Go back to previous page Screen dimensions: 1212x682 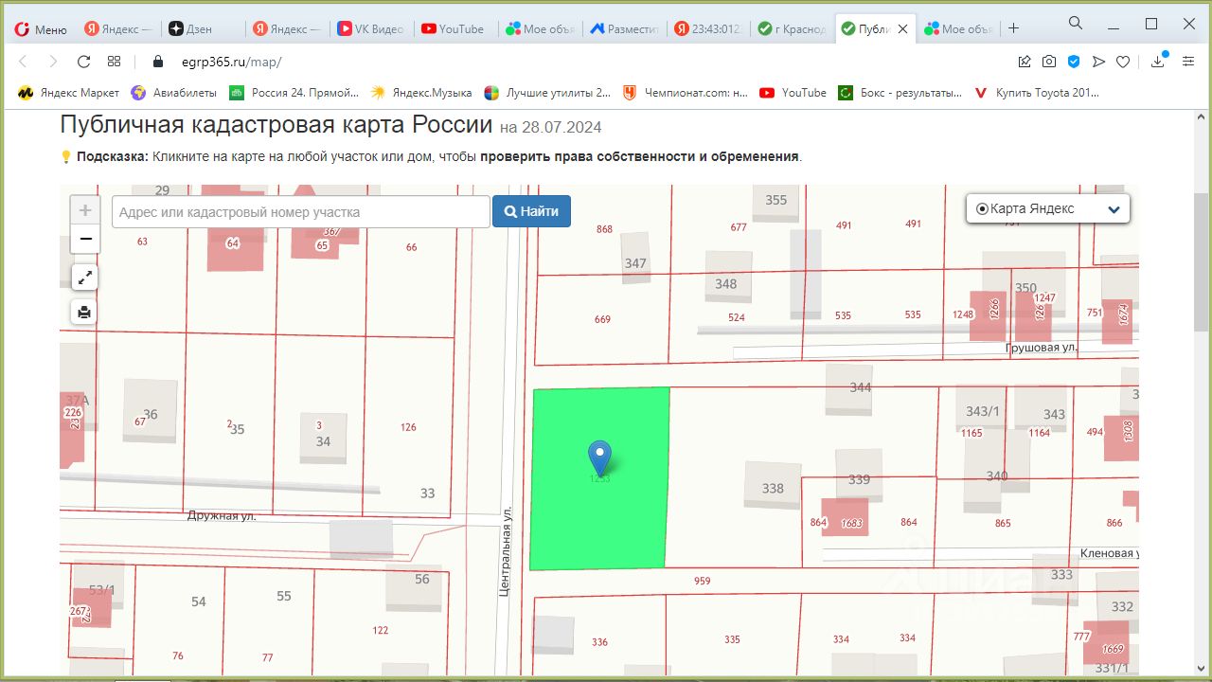tap(24, 62)
